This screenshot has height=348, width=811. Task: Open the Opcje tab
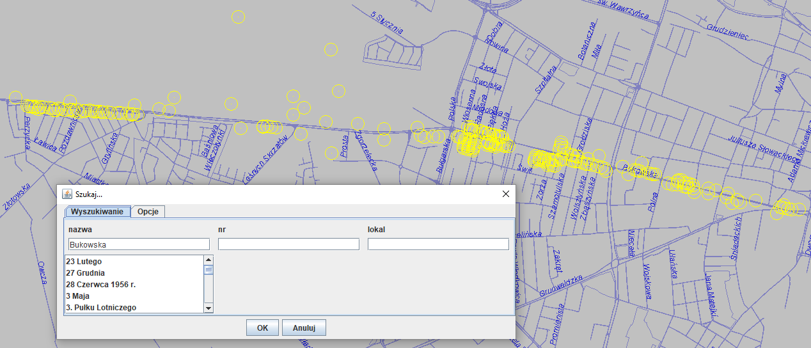point(148,212)
